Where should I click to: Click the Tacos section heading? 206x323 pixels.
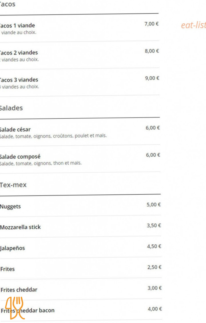tap(7, 4)
